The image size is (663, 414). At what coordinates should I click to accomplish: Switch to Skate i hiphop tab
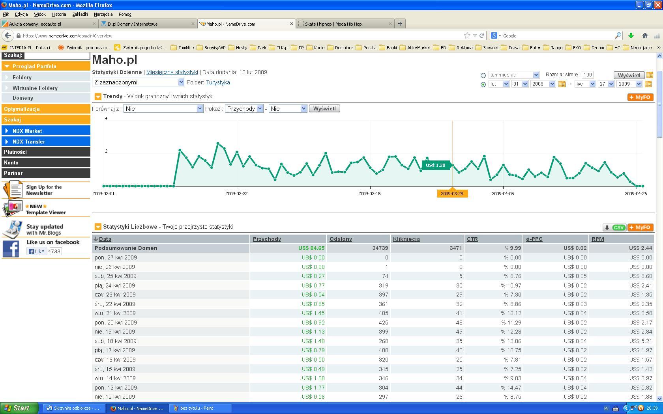tap(345, 24)
